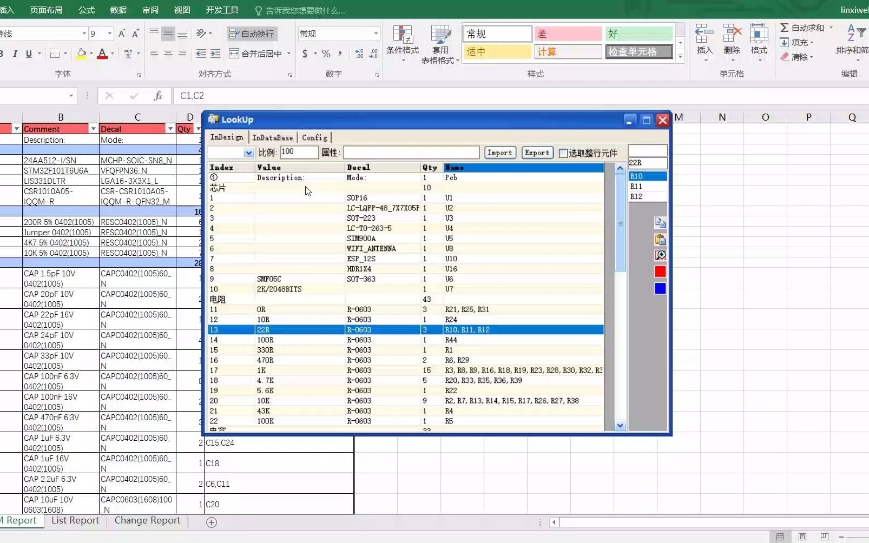Click the copy icon in the LookUp side panel
The height and width of the screenshot is (543, 869).
(660, 223)
